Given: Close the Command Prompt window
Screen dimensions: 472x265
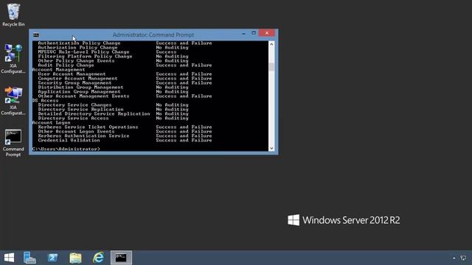Looking at the screenshot, I should coord(267,33).
